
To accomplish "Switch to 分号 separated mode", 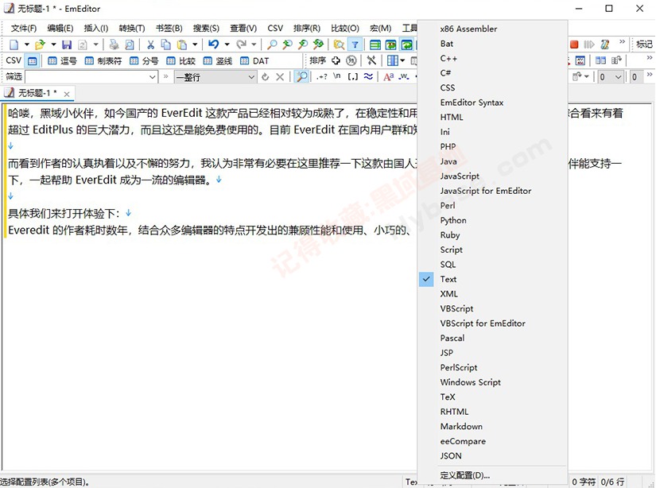I will (x=144, y=61).
